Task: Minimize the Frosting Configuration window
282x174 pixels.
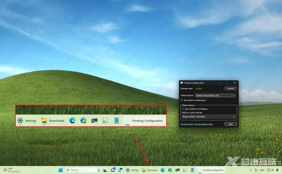Action: click(x=219, y=83)
